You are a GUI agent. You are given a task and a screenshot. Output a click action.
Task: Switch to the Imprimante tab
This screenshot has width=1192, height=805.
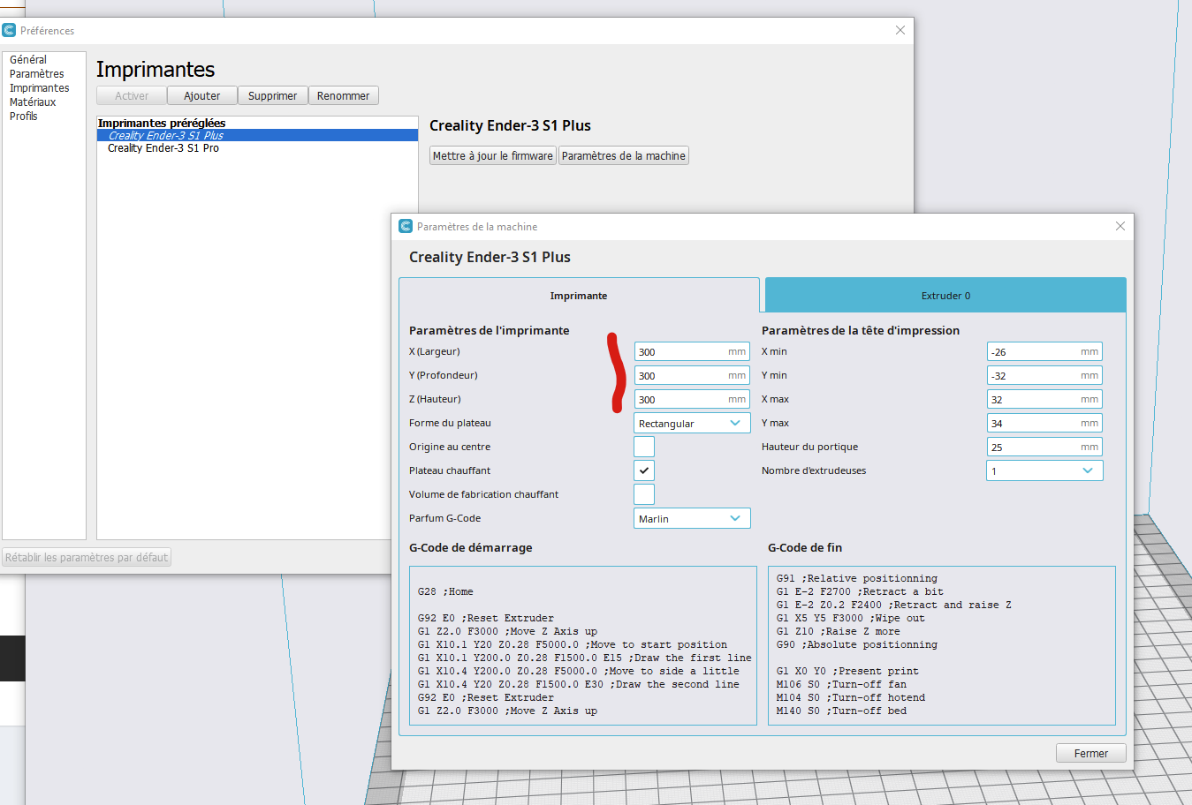pyautogui.click(x=579, y=296)
